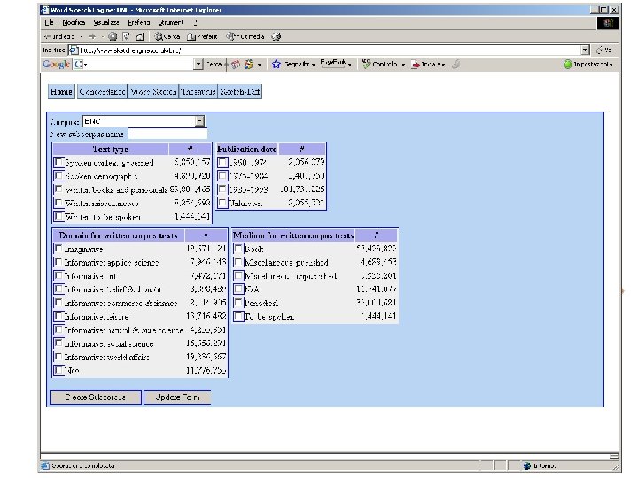Check the Spoken demographic text type
Viewport: 638px width, 478px height.
pyautogui.click(x=58, y=176)
